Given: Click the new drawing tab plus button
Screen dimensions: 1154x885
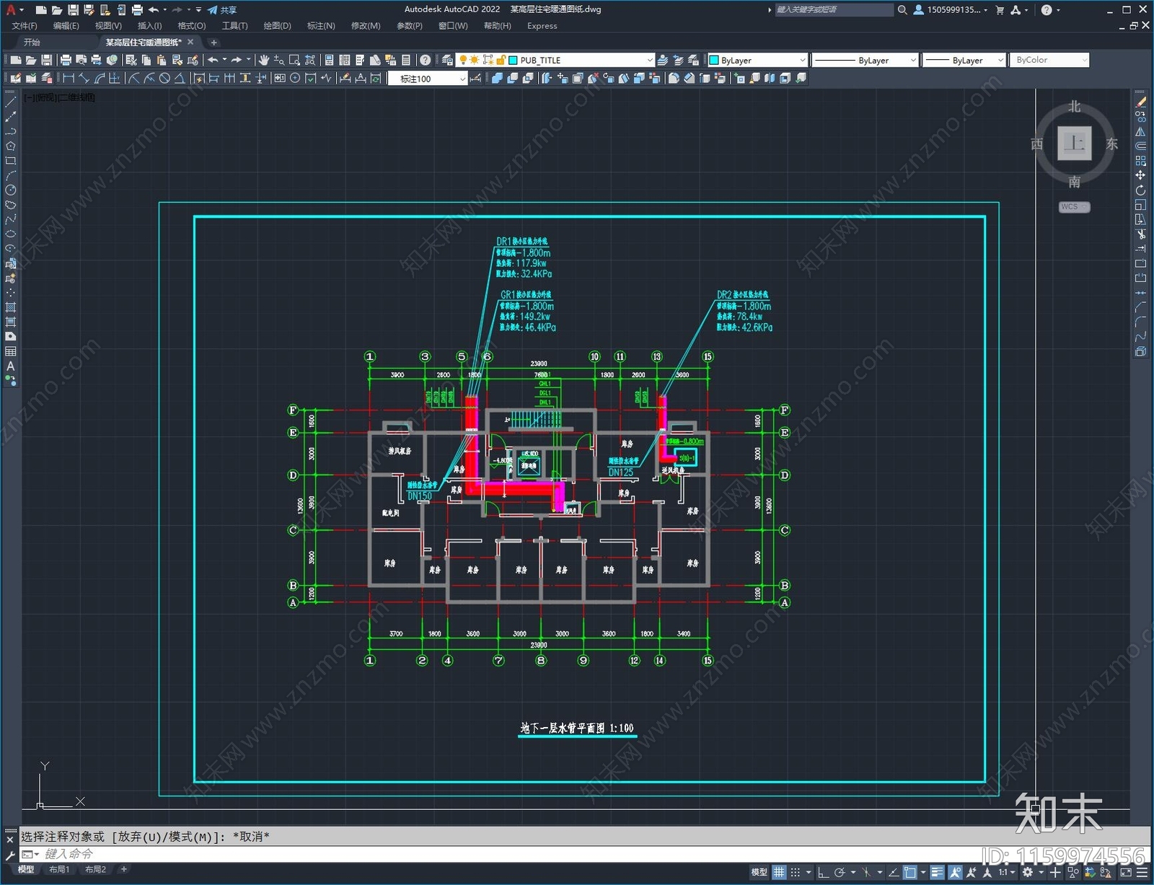Looking at the screenshot, I should (213, 43).
